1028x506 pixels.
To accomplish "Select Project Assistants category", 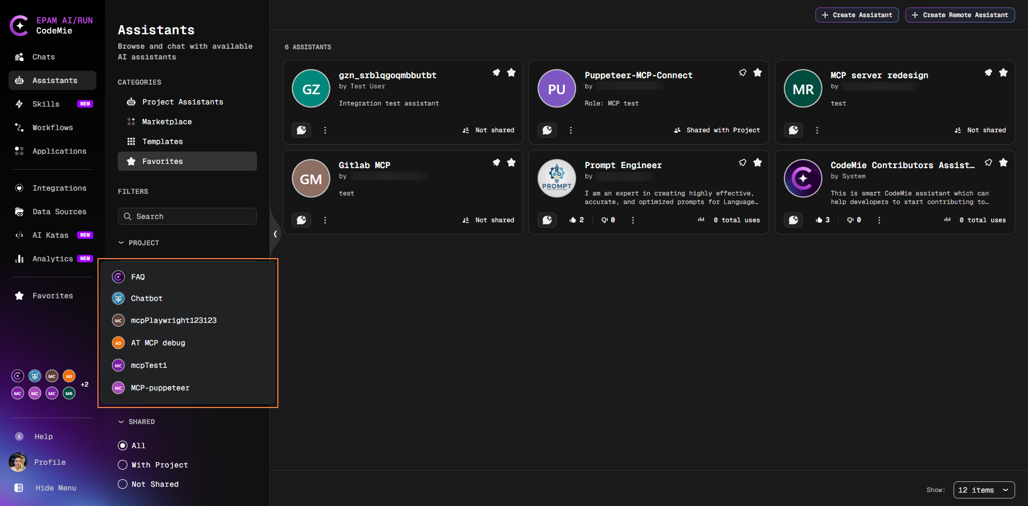I will pyautogui.click(x=187, y=102).
